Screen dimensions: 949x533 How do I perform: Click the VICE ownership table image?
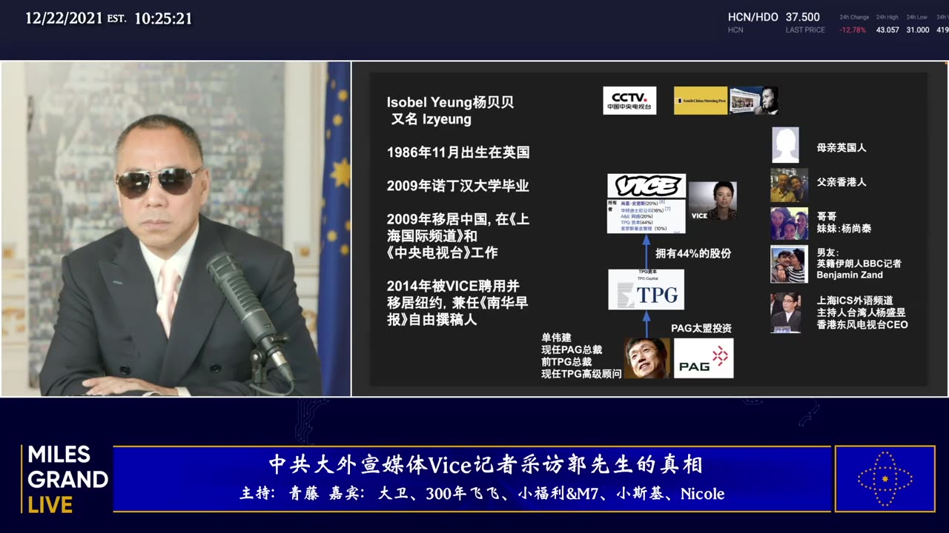pyautogui.click(x=646, y=216)
